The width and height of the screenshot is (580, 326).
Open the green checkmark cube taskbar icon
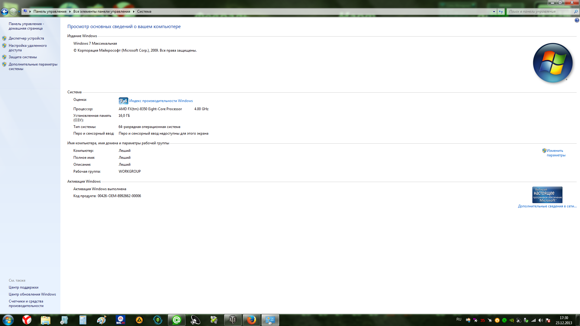(x=214, y=320)
